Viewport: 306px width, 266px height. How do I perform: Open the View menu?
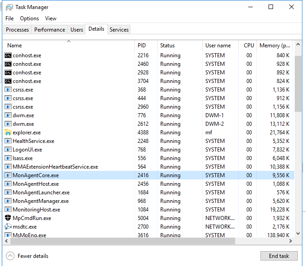pyautogui.click(x=51, y=18)
